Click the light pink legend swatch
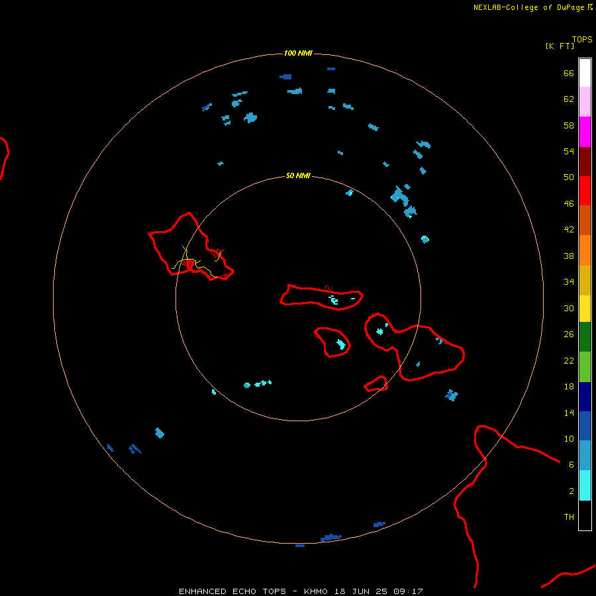 pyautogui.click(x=585, y=101)
